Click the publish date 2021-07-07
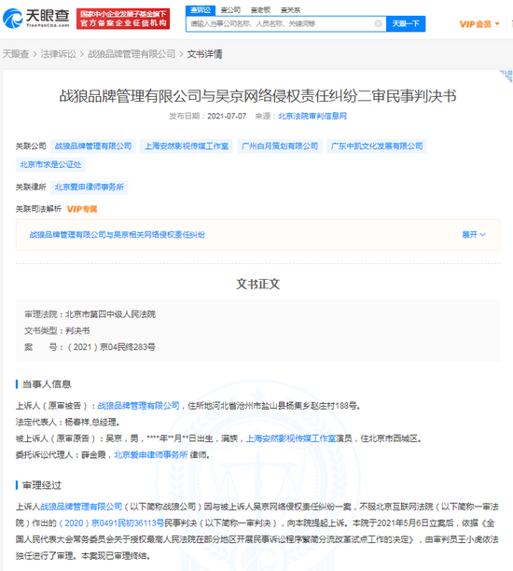Viewport: 513px width, 571px height. [x=227, y=116]
